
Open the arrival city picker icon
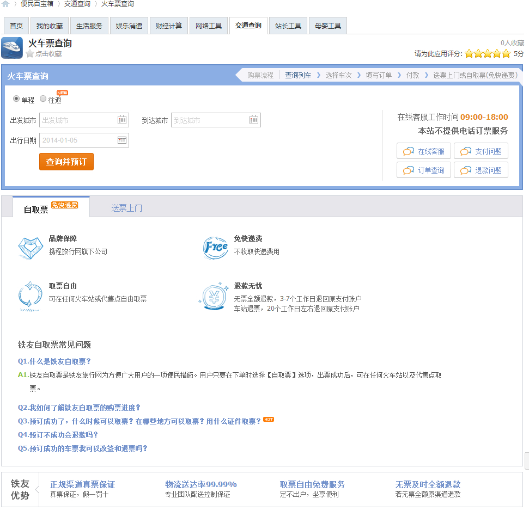point(253,120)
